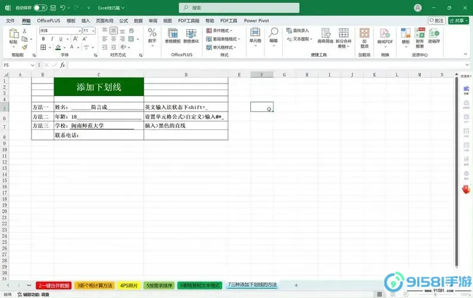Click the Cut scissors icon

[x=25, y=31]
